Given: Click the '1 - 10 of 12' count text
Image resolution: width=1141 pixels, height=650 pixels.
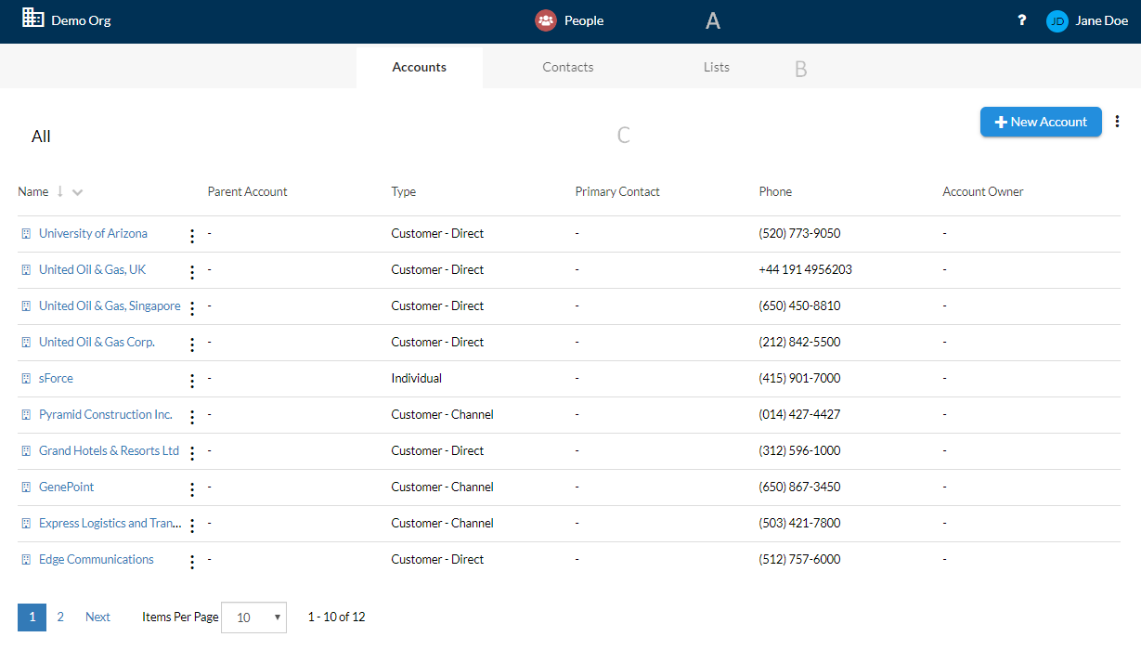Looking at the screenshot, I should 336,617.
